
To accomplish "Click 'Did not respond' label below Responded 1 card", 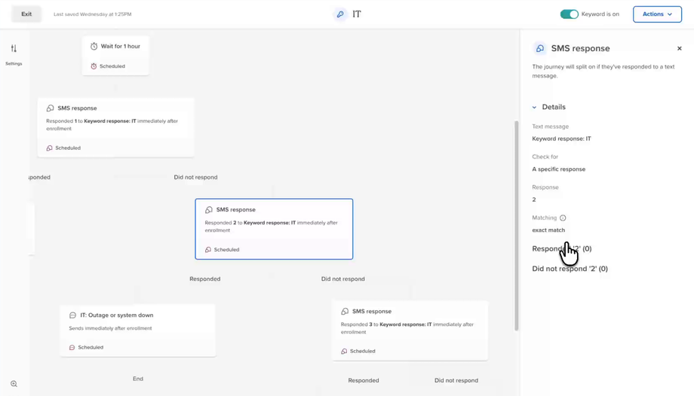I will [x=195, y=177].
